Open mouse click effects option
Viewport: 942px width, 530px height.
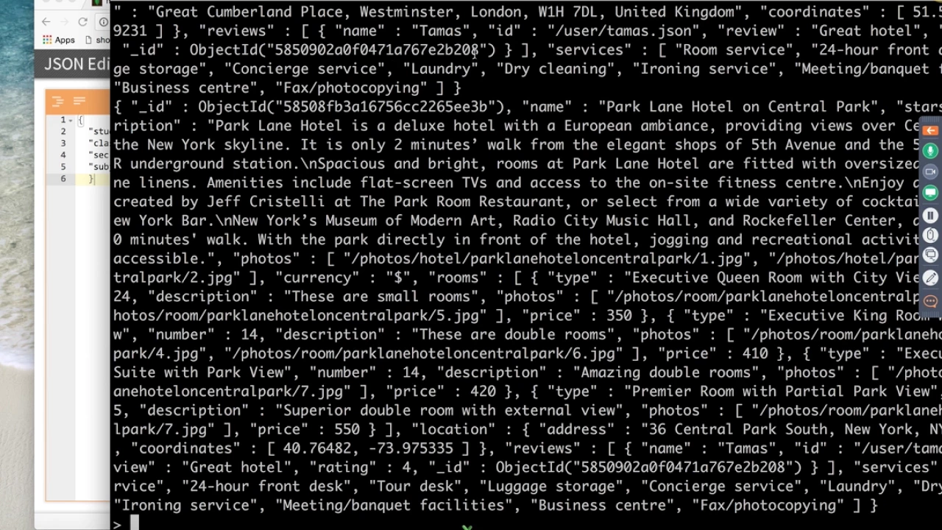[930, 235]
